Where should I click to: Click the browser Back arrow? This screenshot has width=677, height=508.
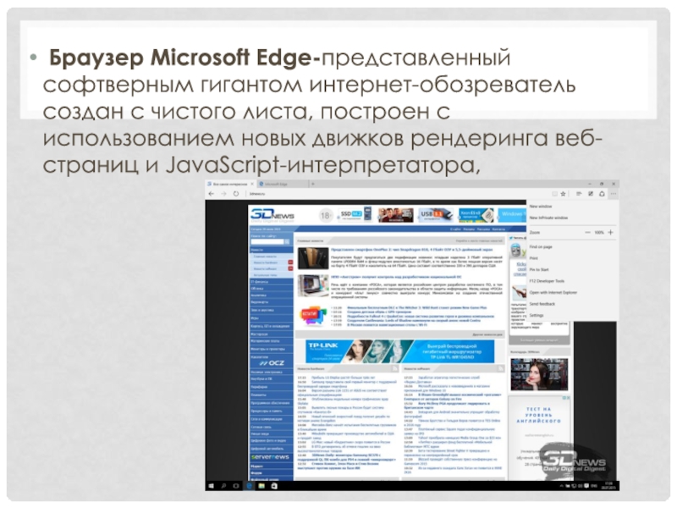[211, 194]
